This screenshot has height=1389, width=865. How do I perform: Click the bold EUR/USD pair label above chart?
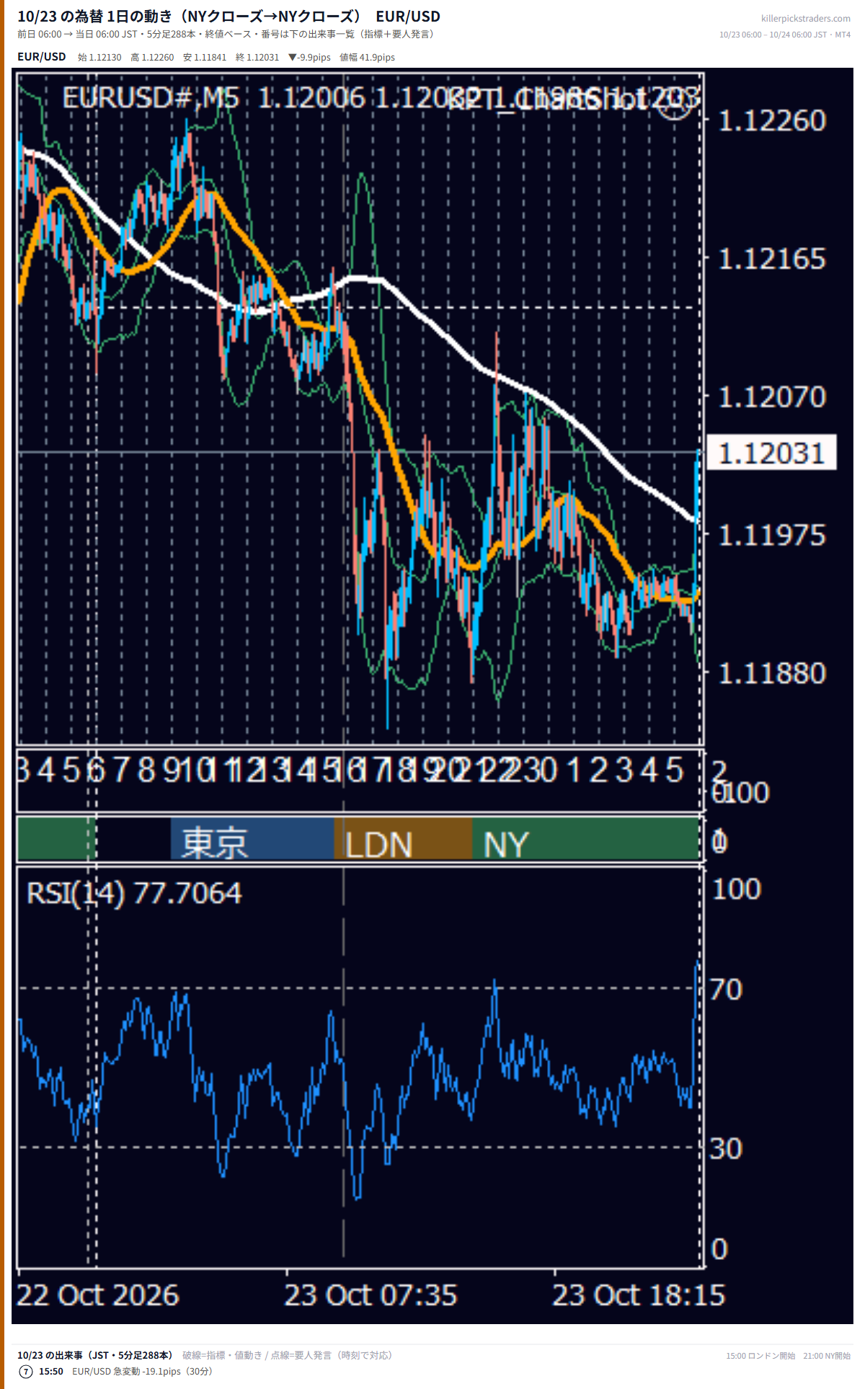[42, 57]
